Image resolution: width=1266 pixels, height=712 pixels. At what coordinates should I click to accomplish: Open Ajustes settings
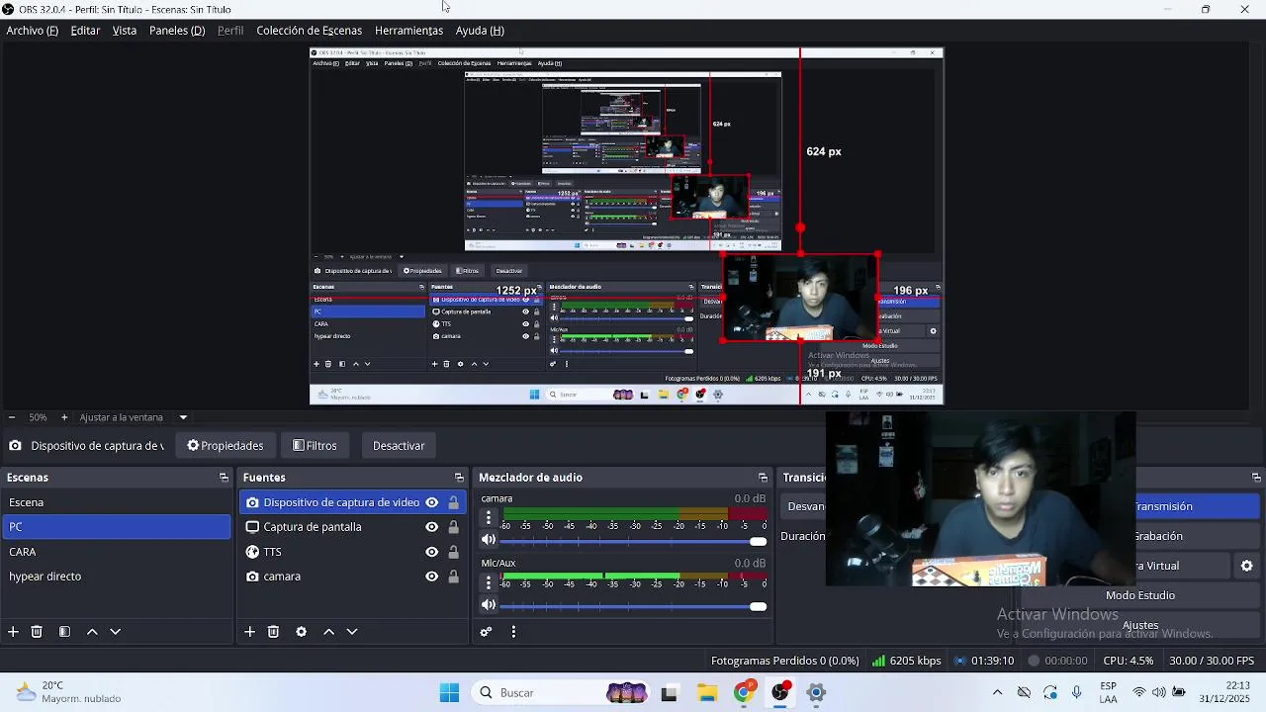pos(1140,625)
